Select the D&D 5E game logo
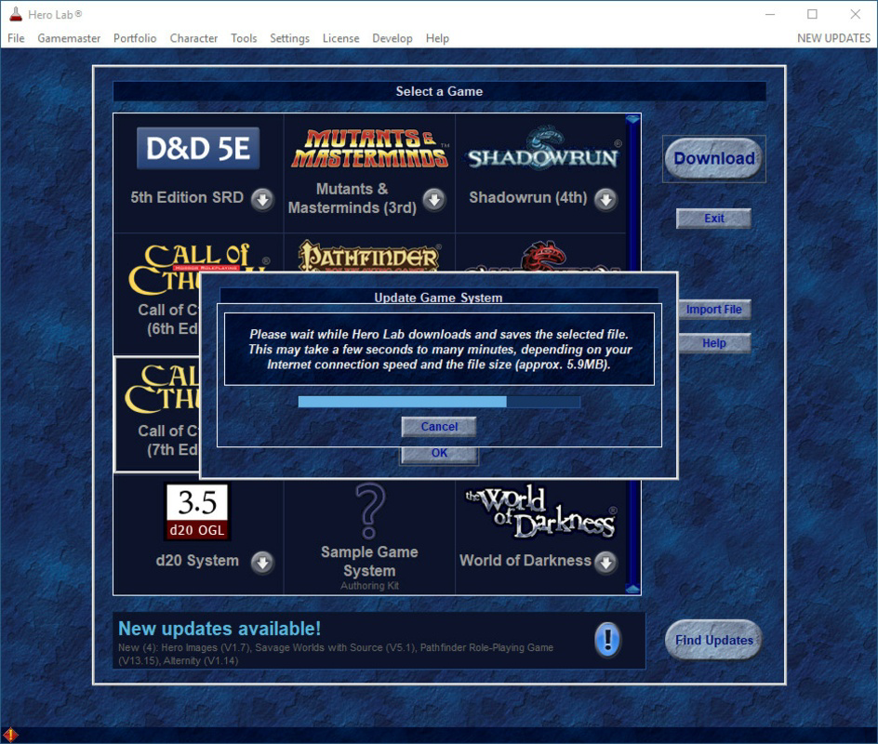The height and width of the screenshot is (744, 878). pyautogui.click(x=198, y=149)
